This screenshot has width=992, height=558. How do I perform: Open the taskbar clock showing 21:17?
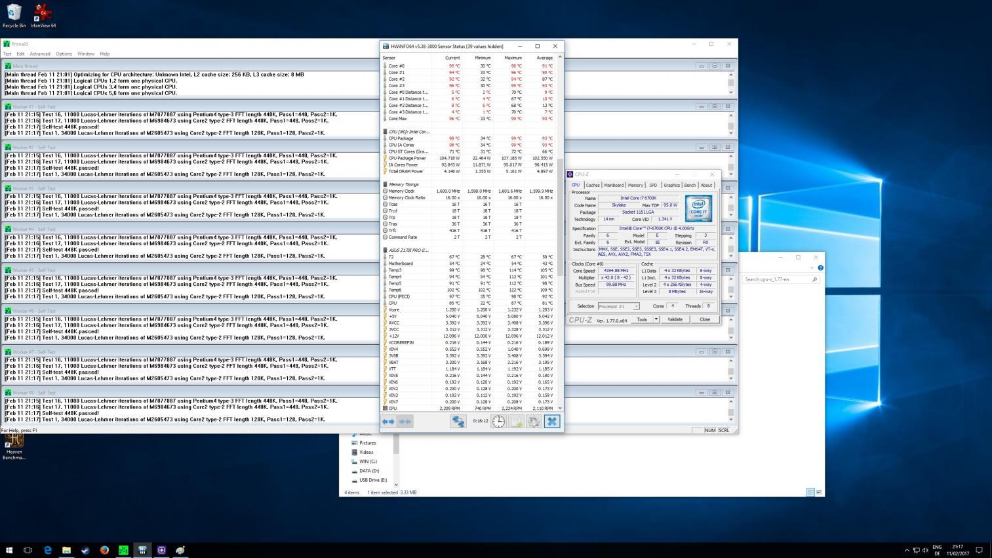[958, 550]
